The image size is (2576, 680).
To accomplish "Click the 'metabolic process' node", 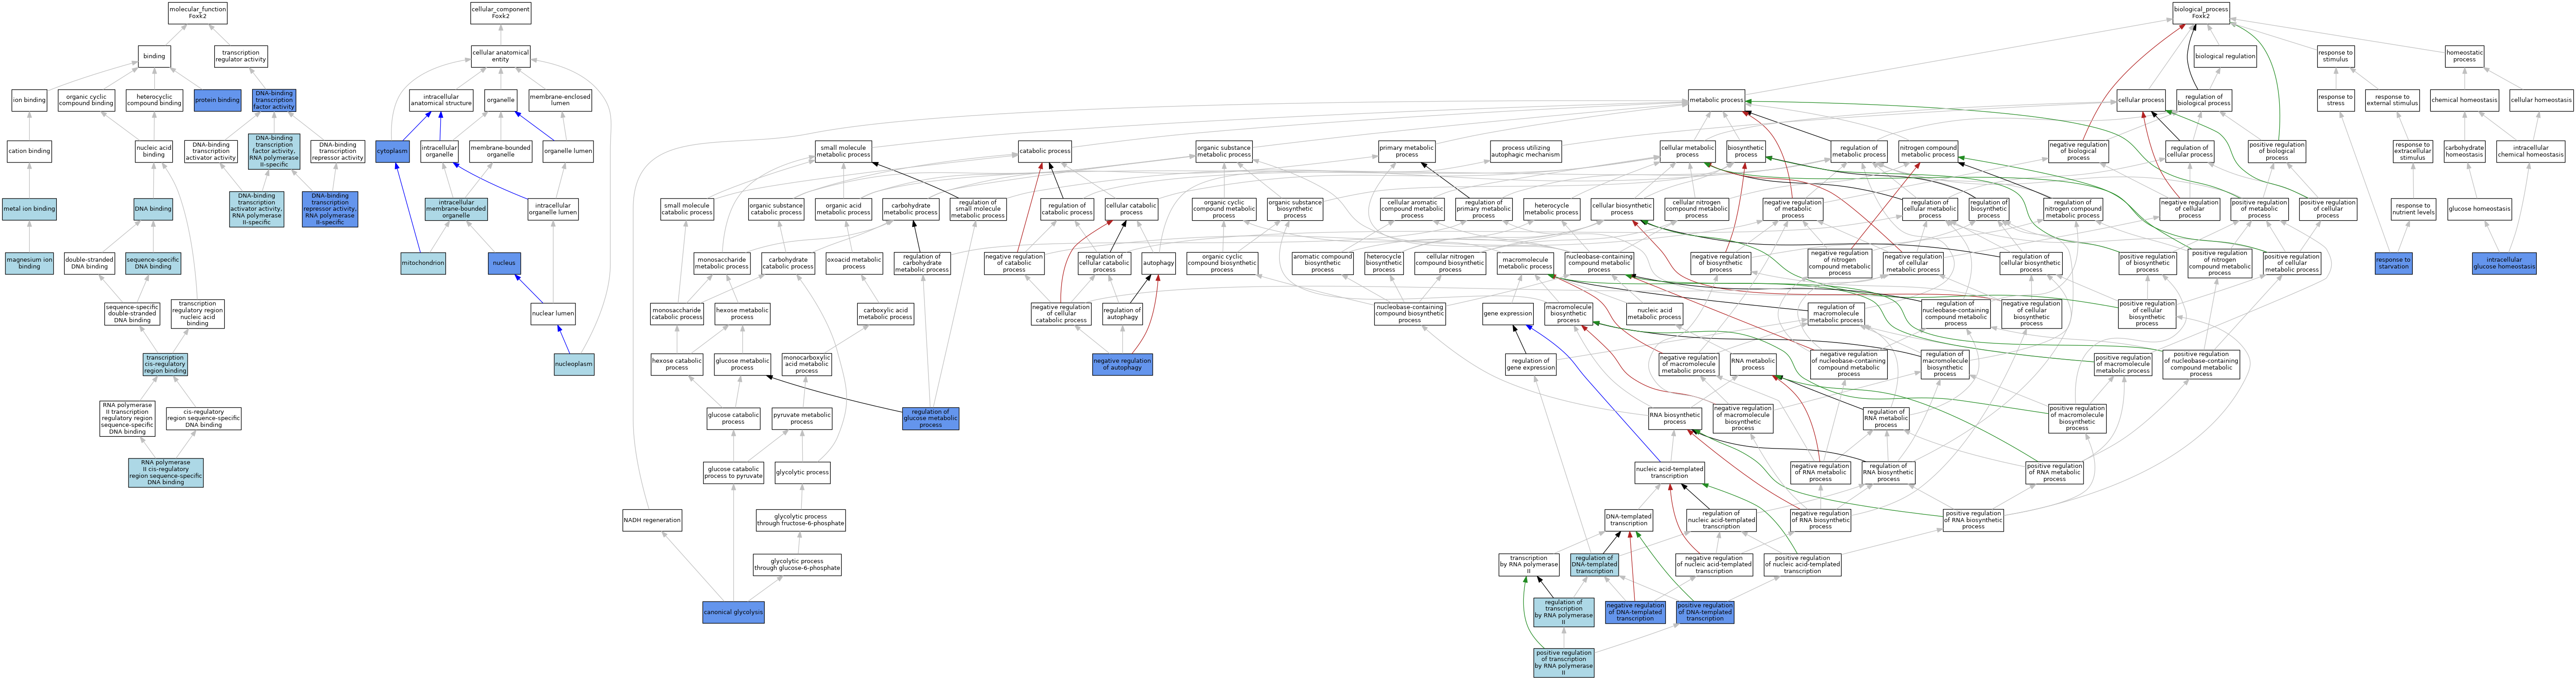I will click(1716, 100).
